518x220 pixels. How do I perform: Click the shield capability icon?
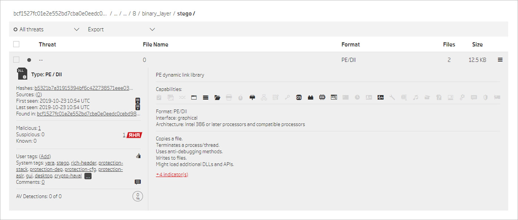[x=485, y=97]
